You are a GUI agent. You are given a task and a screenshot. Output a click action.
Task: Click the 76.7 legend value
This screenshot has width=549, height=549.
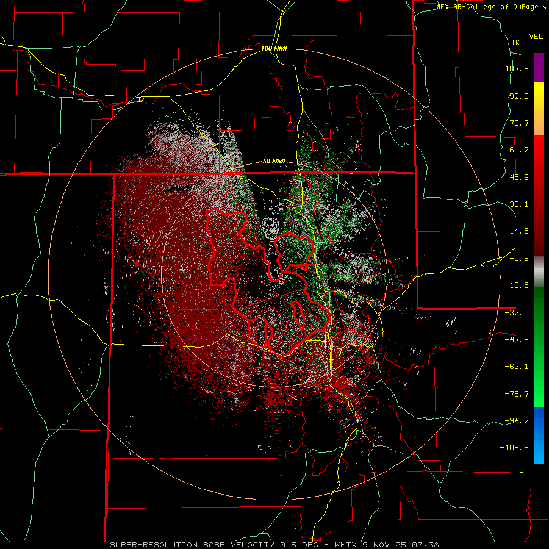(x=519, y=123)
